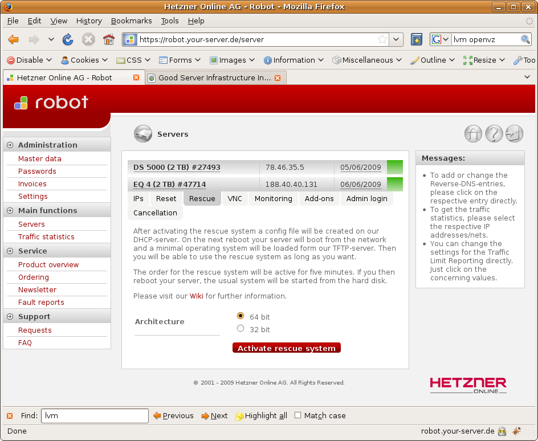Image resolution: width=538 pixels, height=441 pixels.
Task: Open the Forms toolbar dropdown
Action: pyautogui.click(x=180, y=60)
